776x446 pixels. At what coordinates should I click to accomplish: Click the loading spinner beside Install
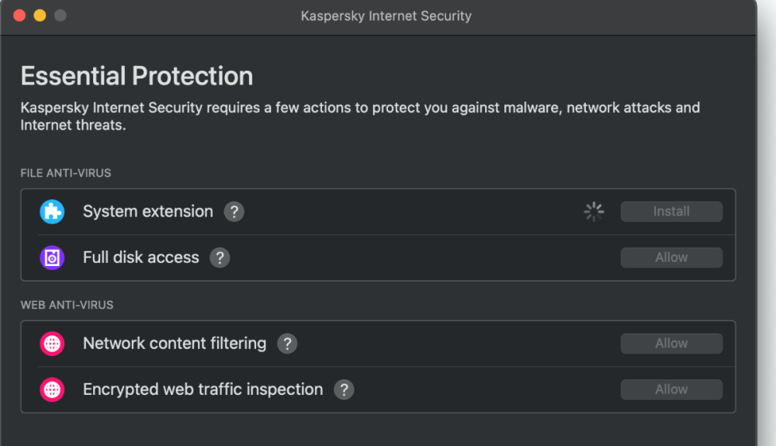[594, 212]
